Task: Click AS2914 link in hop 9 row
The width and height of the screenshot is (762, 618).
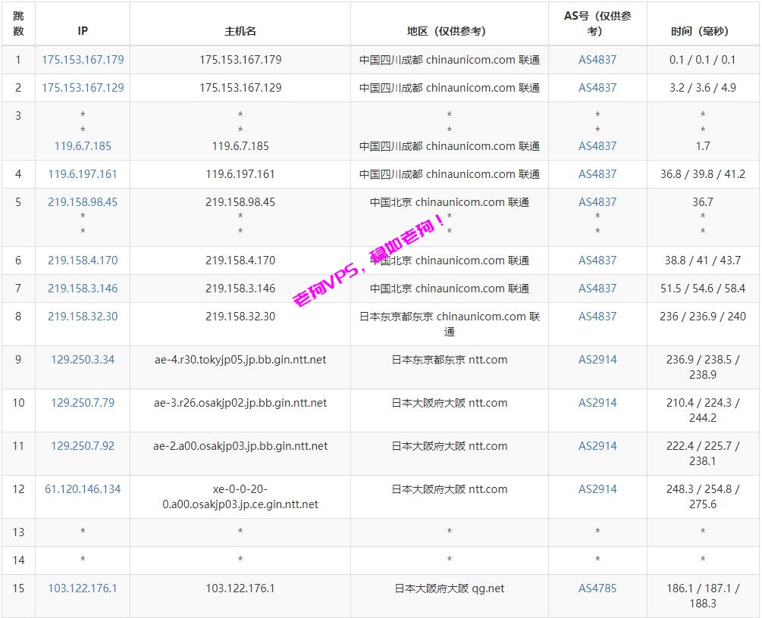Action: 597,360
